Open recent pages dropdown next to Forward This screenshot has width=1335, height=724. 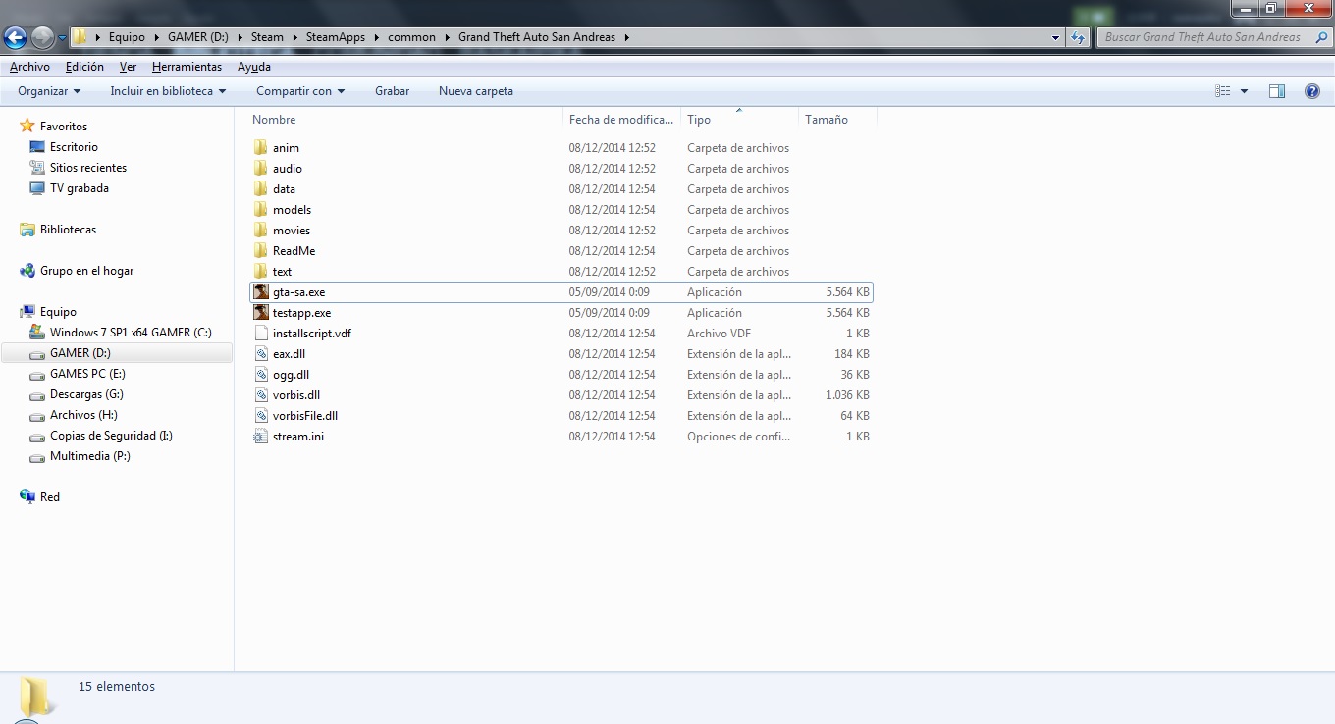[62, 38]
